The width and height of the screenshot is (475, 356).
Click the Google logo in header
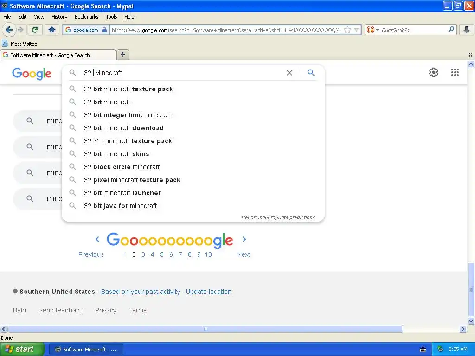(32, 74)
